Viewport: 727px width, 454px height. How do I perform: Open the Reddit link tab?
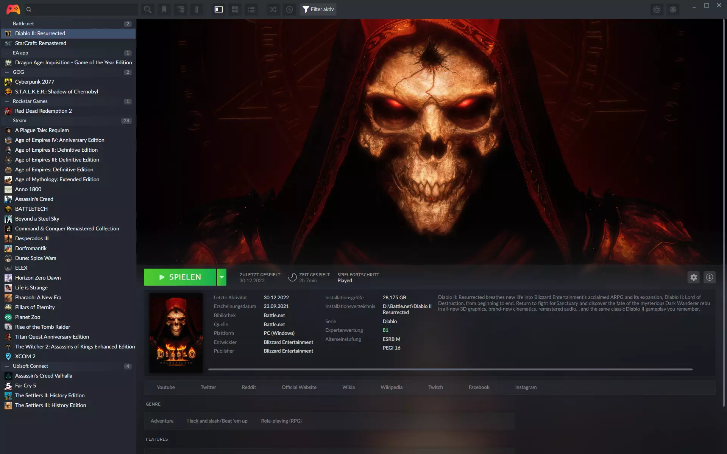point(249,387)
